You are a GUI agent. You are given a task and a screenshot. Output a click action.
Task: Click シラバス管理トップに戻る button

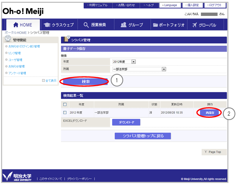click(x=143, y=136)
